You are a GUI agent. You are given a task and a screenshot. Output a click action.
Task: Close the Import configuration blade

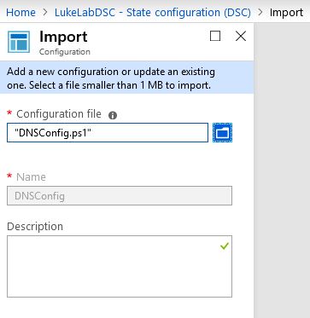[x=241, y=36]
